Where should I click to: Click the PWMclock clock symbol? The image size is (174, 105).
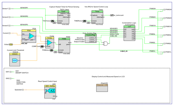[52, 50]
